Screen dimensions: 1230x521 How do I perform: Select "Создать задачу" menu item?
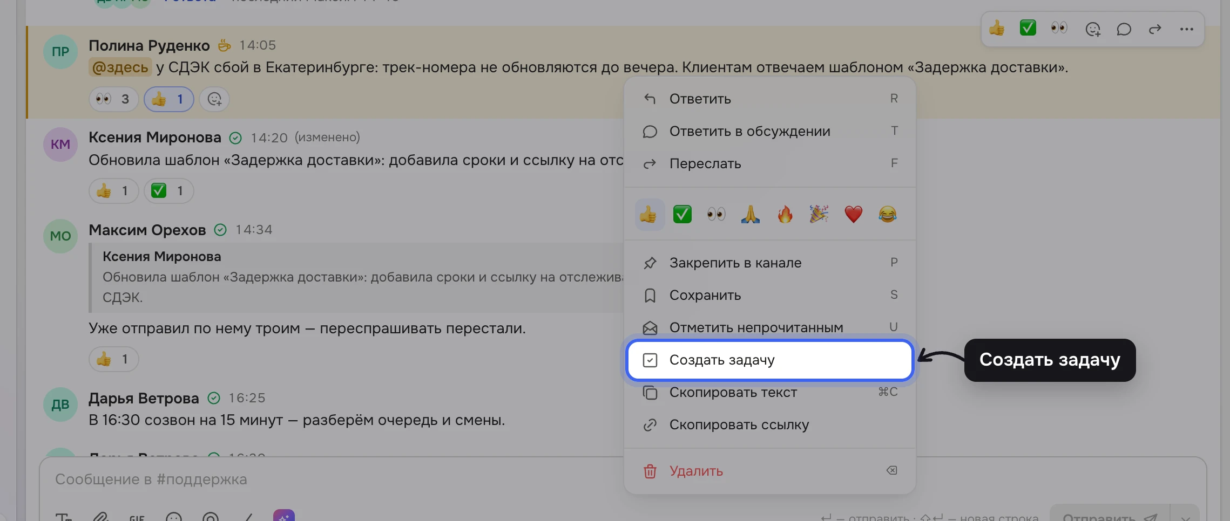pos(769,360)
